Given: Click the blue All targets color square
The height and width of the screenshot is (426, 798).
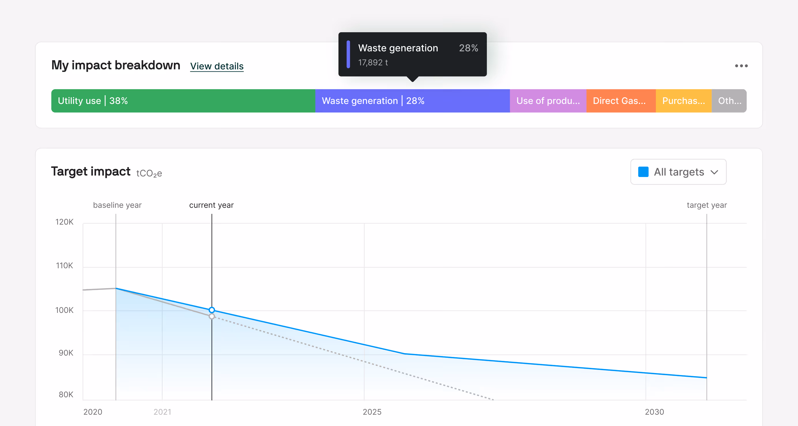Looking at the screenshot, I should pyautogui.click(x=643, y=172).
